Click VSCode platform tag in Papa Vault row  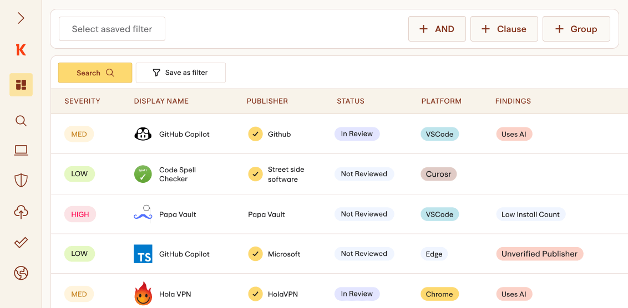pyautogui.click(x=440, y=214)
